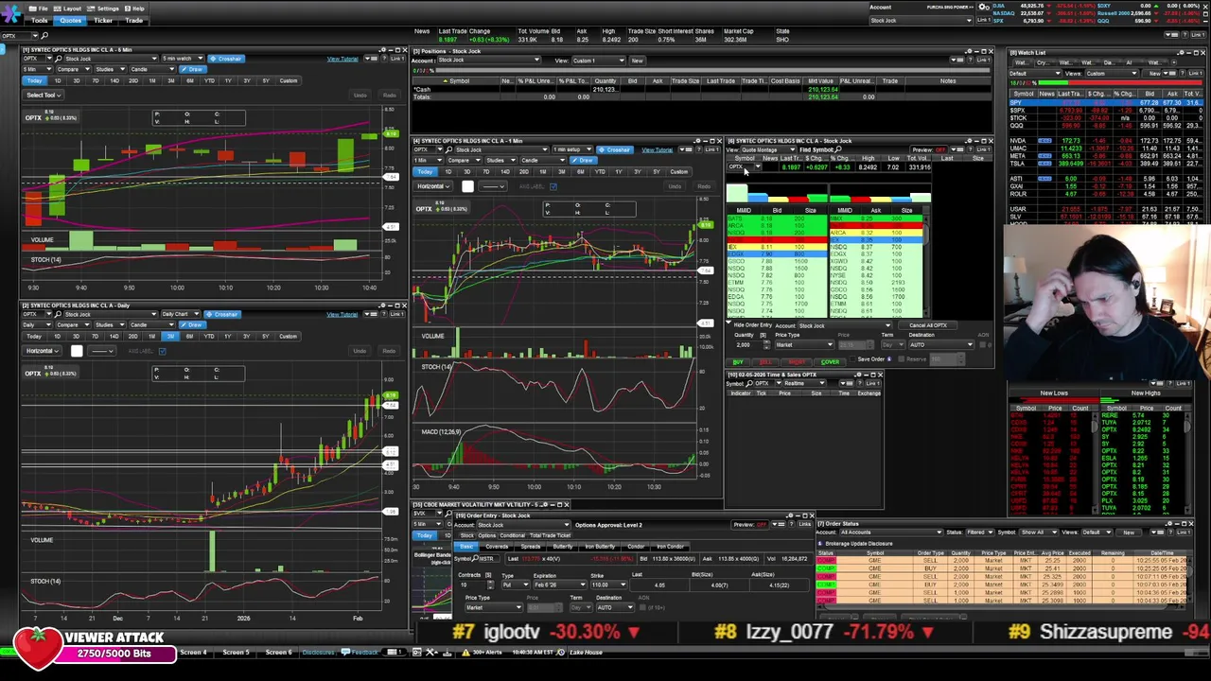Switch to the Ticker tab
Image resolution: width=1211 pixels, height=681 pixels.
coord(103,20)
